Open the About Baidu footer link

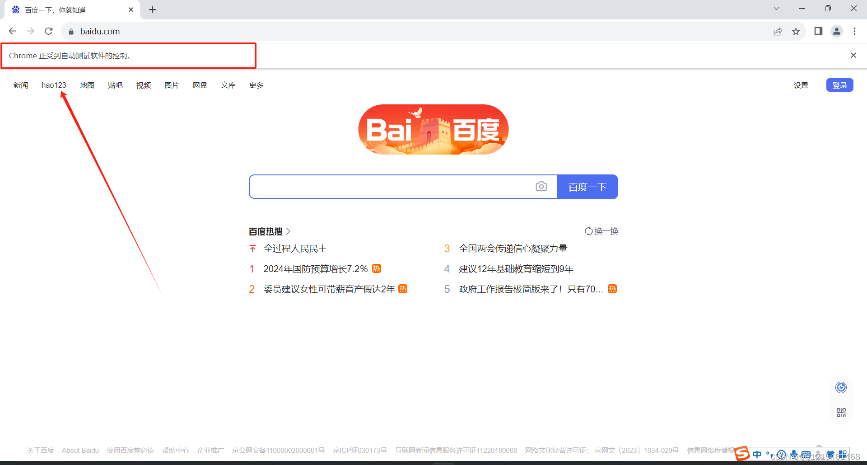80,451
